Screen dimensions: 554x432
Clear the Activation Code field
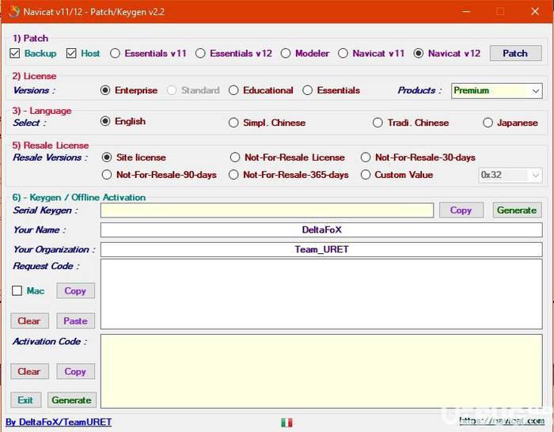pyautogui.click(x=29, y=372)
